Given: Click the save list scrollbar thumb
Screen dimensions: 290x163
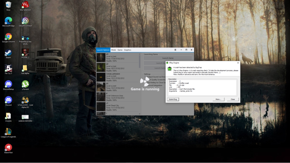Looking at the screenshot, I should pos(140,62).
